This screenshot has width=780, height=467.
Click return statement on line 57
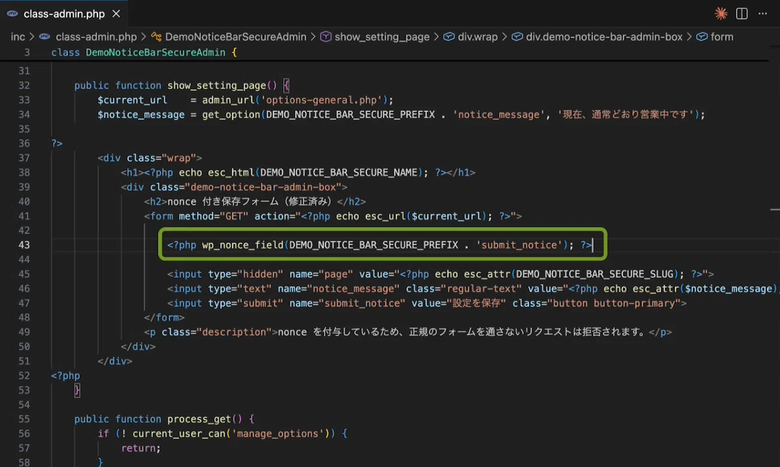(x=140, y=448)
